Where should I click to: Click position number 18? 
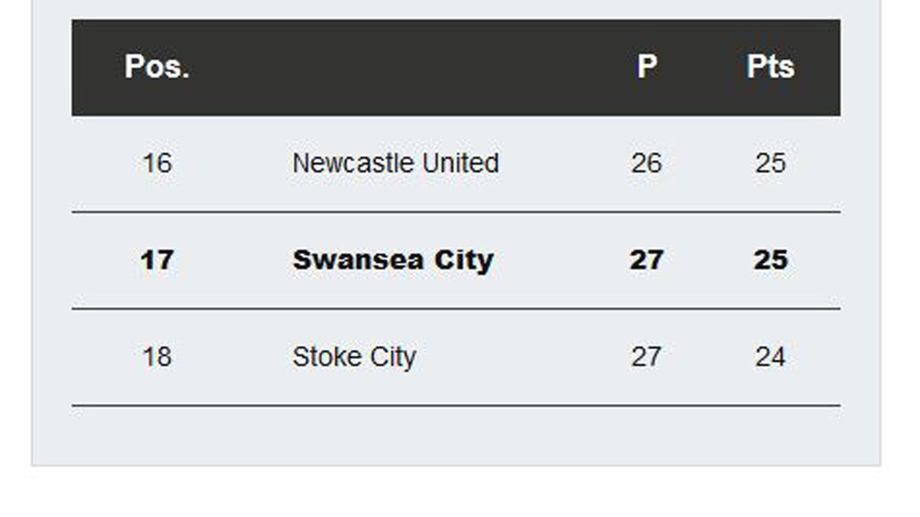[x=157, y=357]
